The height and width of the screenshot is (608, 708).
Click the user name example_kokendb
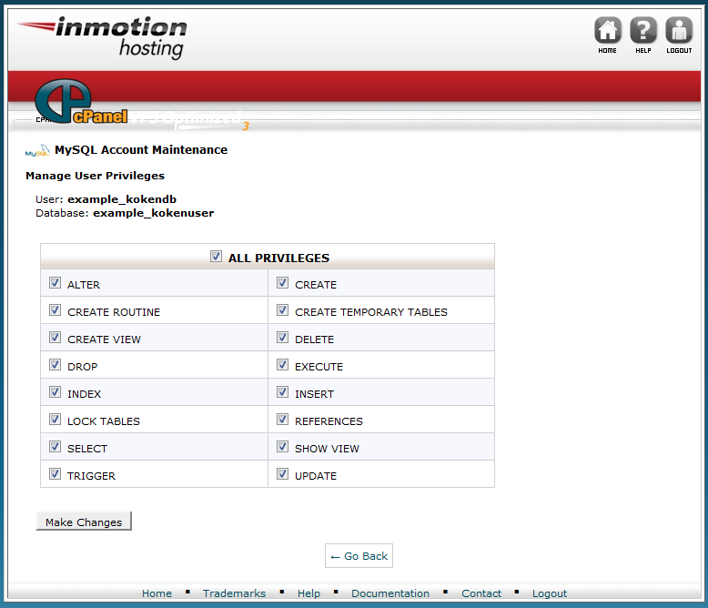[122, 199]
